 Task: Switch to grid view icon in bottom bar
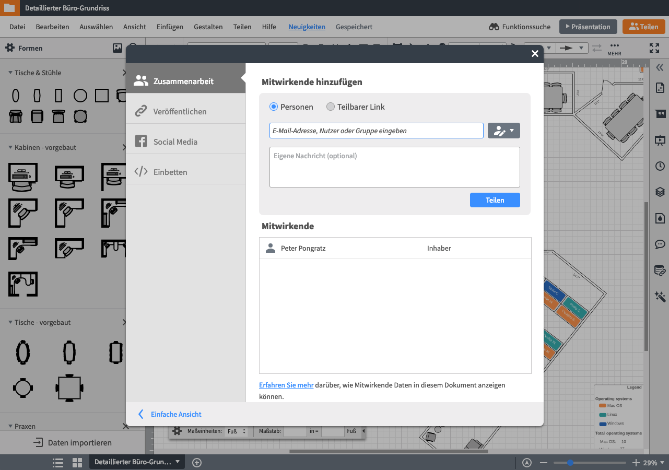tap(77, 462)
